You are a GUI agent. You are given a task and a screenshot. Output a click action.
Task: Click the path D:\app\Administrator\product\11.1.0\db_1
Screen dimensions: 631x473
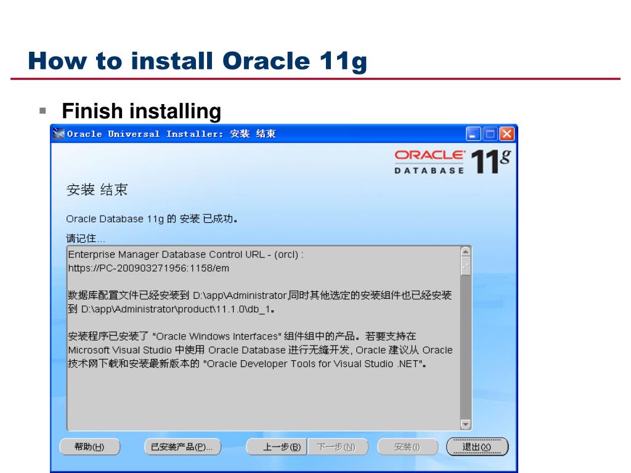coord(177,309)
